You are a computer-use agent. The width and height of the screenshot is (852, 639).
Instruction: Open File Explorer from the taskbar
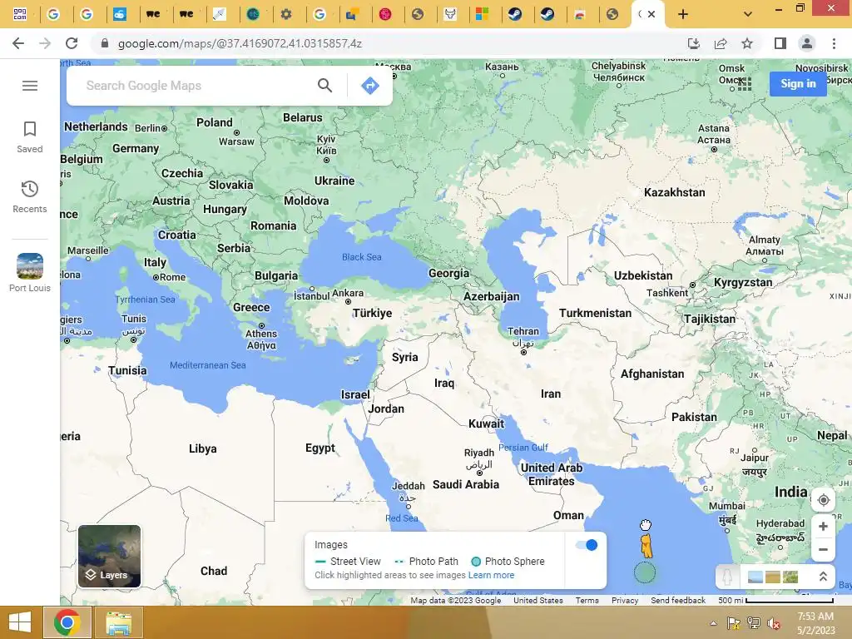point(118,622)
